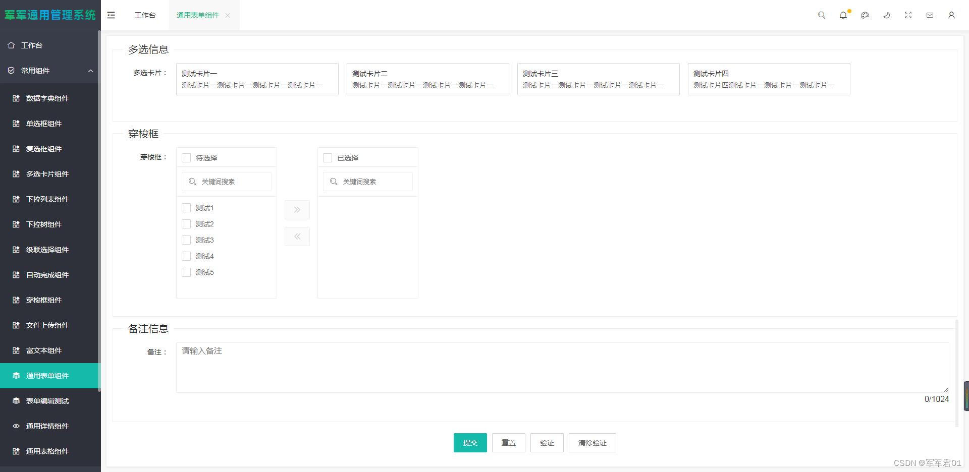Switch to the 工作台 tab
The width and height of the screenshot is (969, 472).
(x=145, y=15)
